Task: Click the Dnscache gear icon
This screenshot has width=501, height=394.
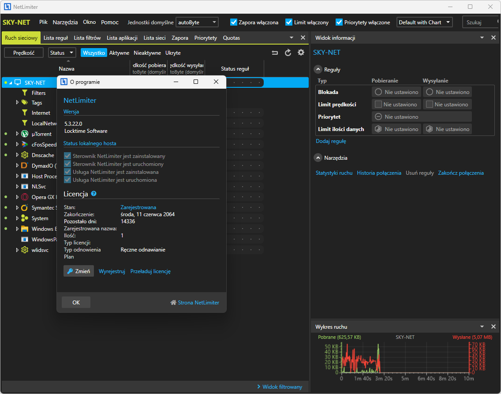Action: click(25, 155)
